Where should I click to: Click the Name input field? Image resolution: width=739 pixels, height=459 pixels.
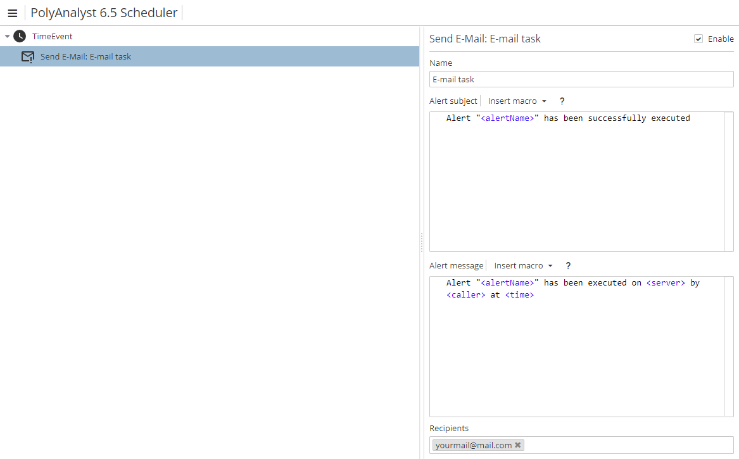[x=581, y=79]
